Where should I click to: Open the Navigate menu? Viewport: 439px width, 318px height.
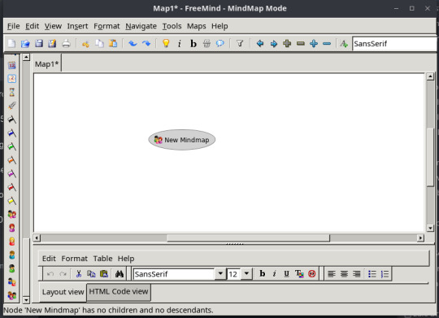(141, 26)
